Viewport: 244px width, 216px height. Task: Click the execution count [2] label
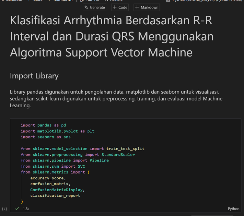point(4,209)
